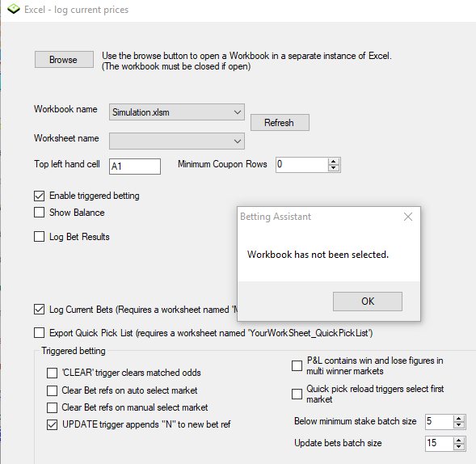Screen dimensions: 476x464
Task: Click the Betting Assistant app icon in title bar
Action: (14, 9)
